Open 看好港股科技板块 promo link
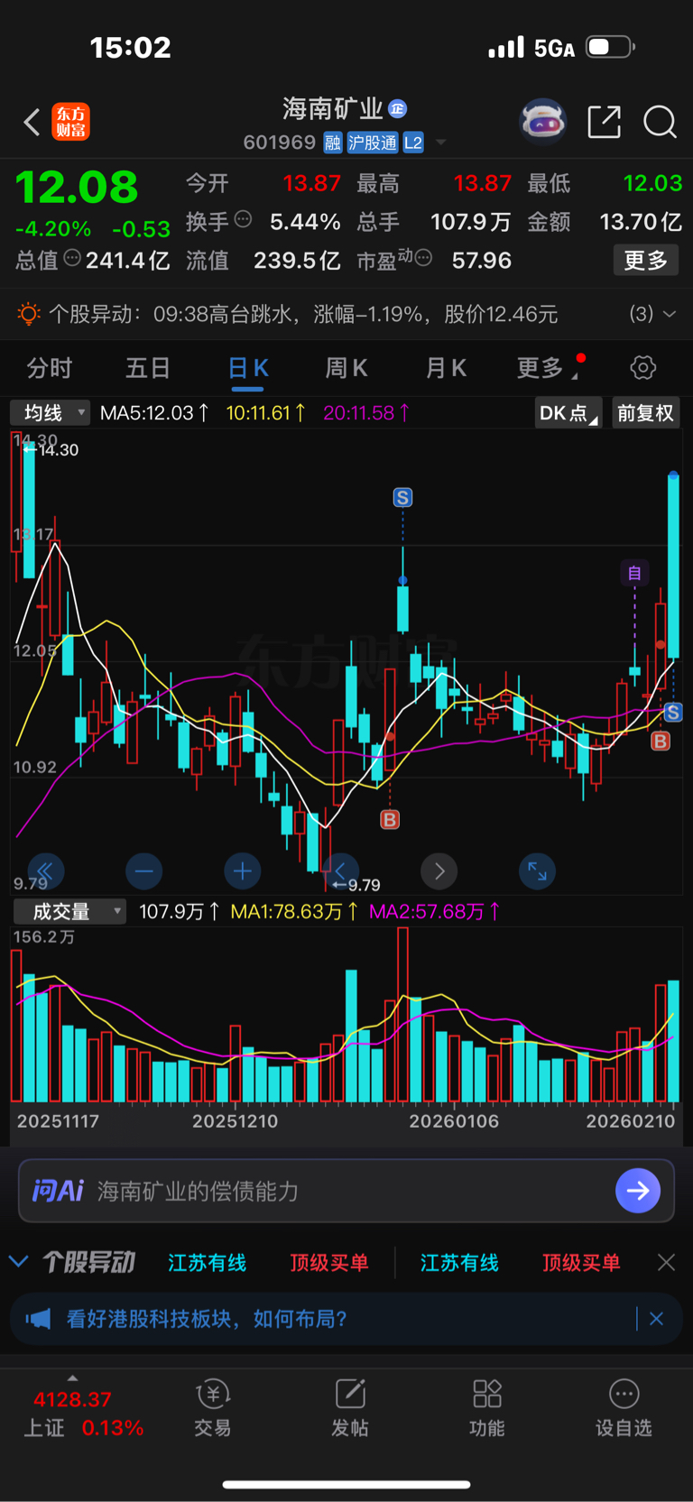This screenshot has width=693, height=1502. click(x=207, y=1319)
